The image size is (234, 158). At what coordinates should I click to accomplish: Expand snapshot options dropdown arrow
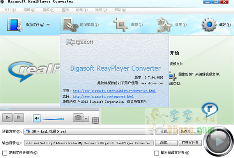coord(86,119)
